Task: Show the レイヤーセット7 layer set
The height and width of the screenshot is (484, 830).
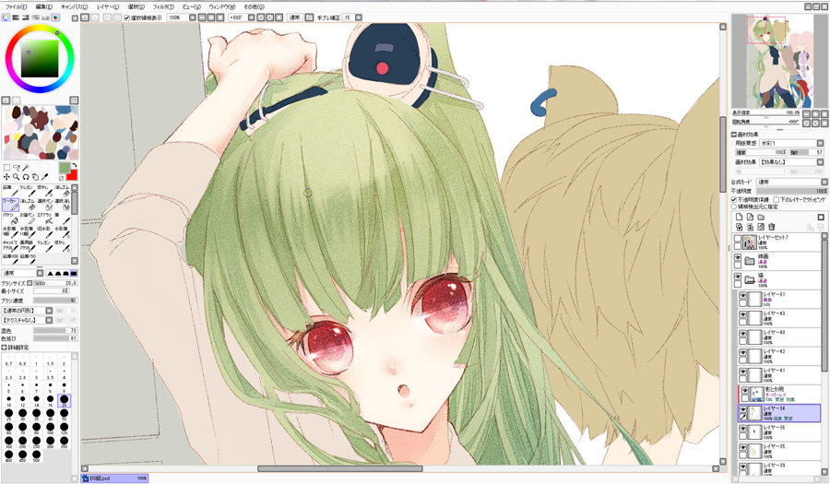Action: [x=738, y=239]
